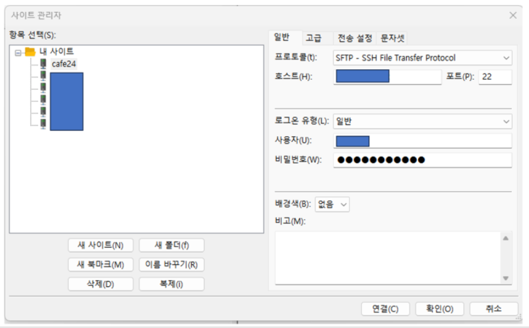Open the 로그온 유형 dropdown
The height and width of the screenshot is (328, 529).
coord(422,121)
